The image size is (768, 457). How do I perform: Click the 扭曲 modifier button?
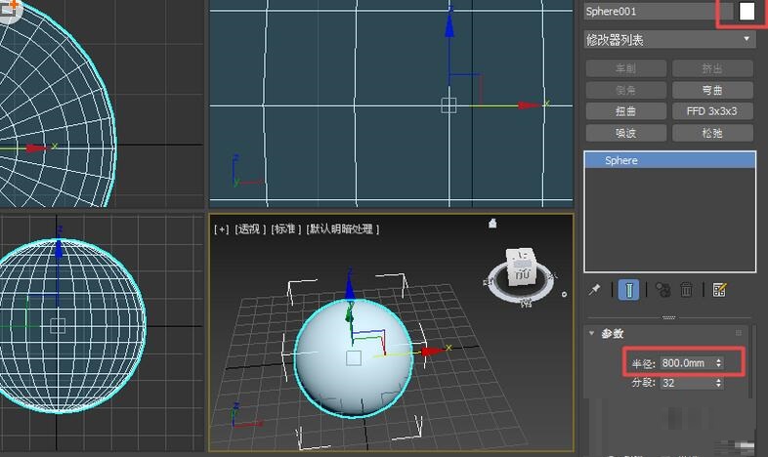[x=625, y=111]
